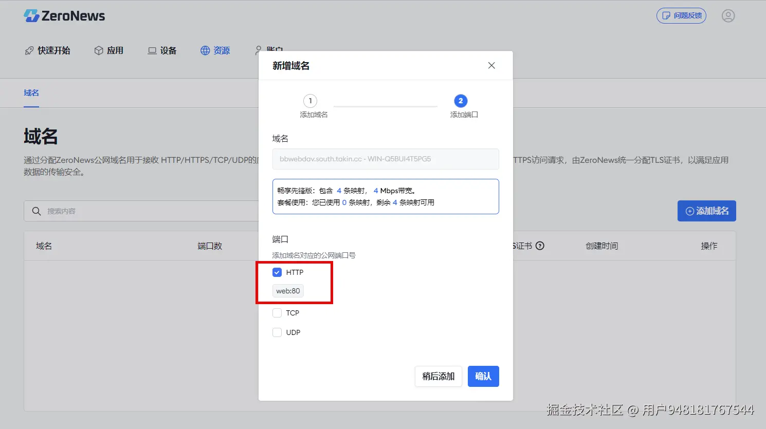Select the web:80 port tag

tap(288, 291)
